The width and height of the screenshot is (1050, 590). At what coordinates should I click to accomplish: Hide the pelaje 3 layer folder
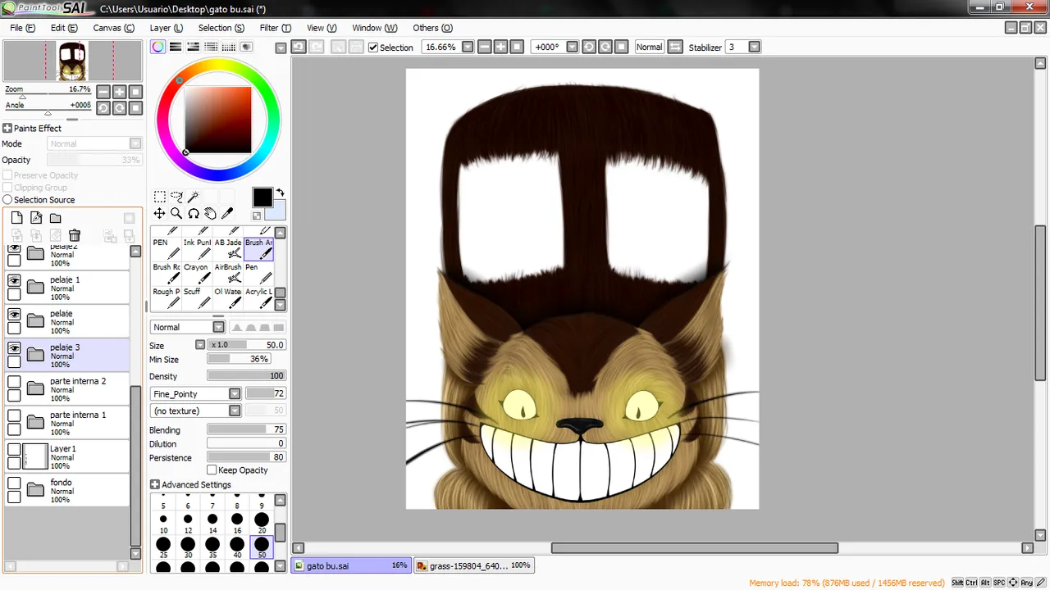point(14,348)
